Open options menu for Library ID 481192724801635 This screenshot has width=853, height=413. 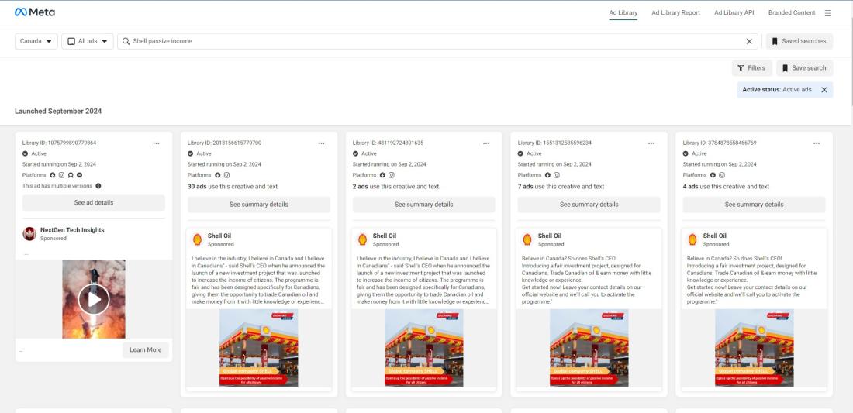486,143
